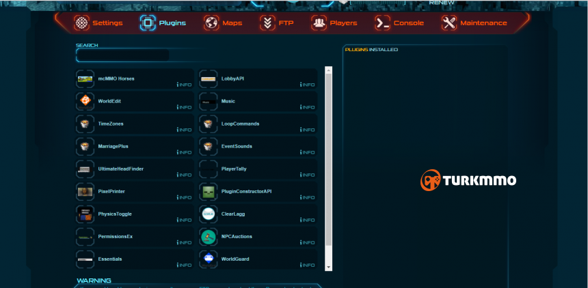Go to the Players tab
Image resolution: width=588 pixels, height=288 pixels.
tap(334, 23)
